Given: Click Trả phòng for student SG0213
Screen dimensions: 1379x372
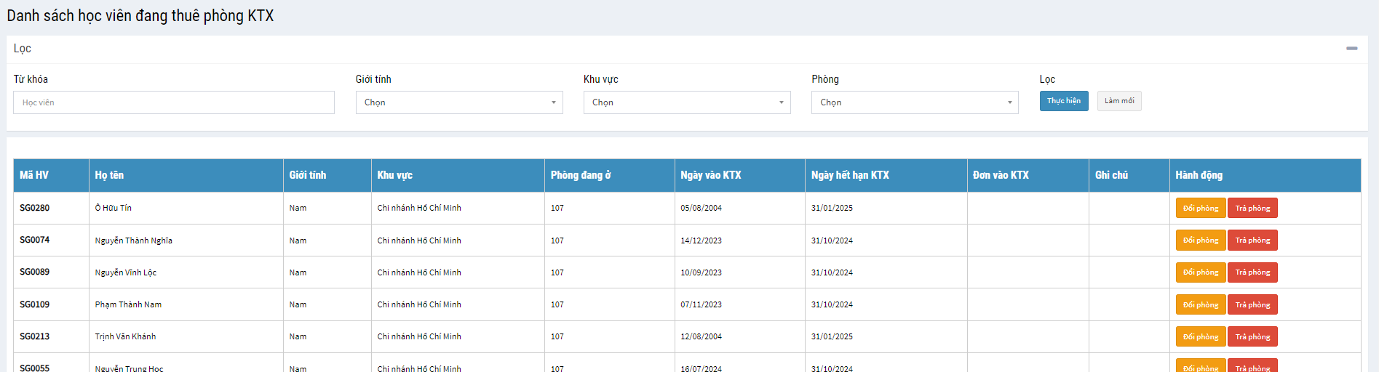Looking at the screenshot, I should click(1252, 337).
